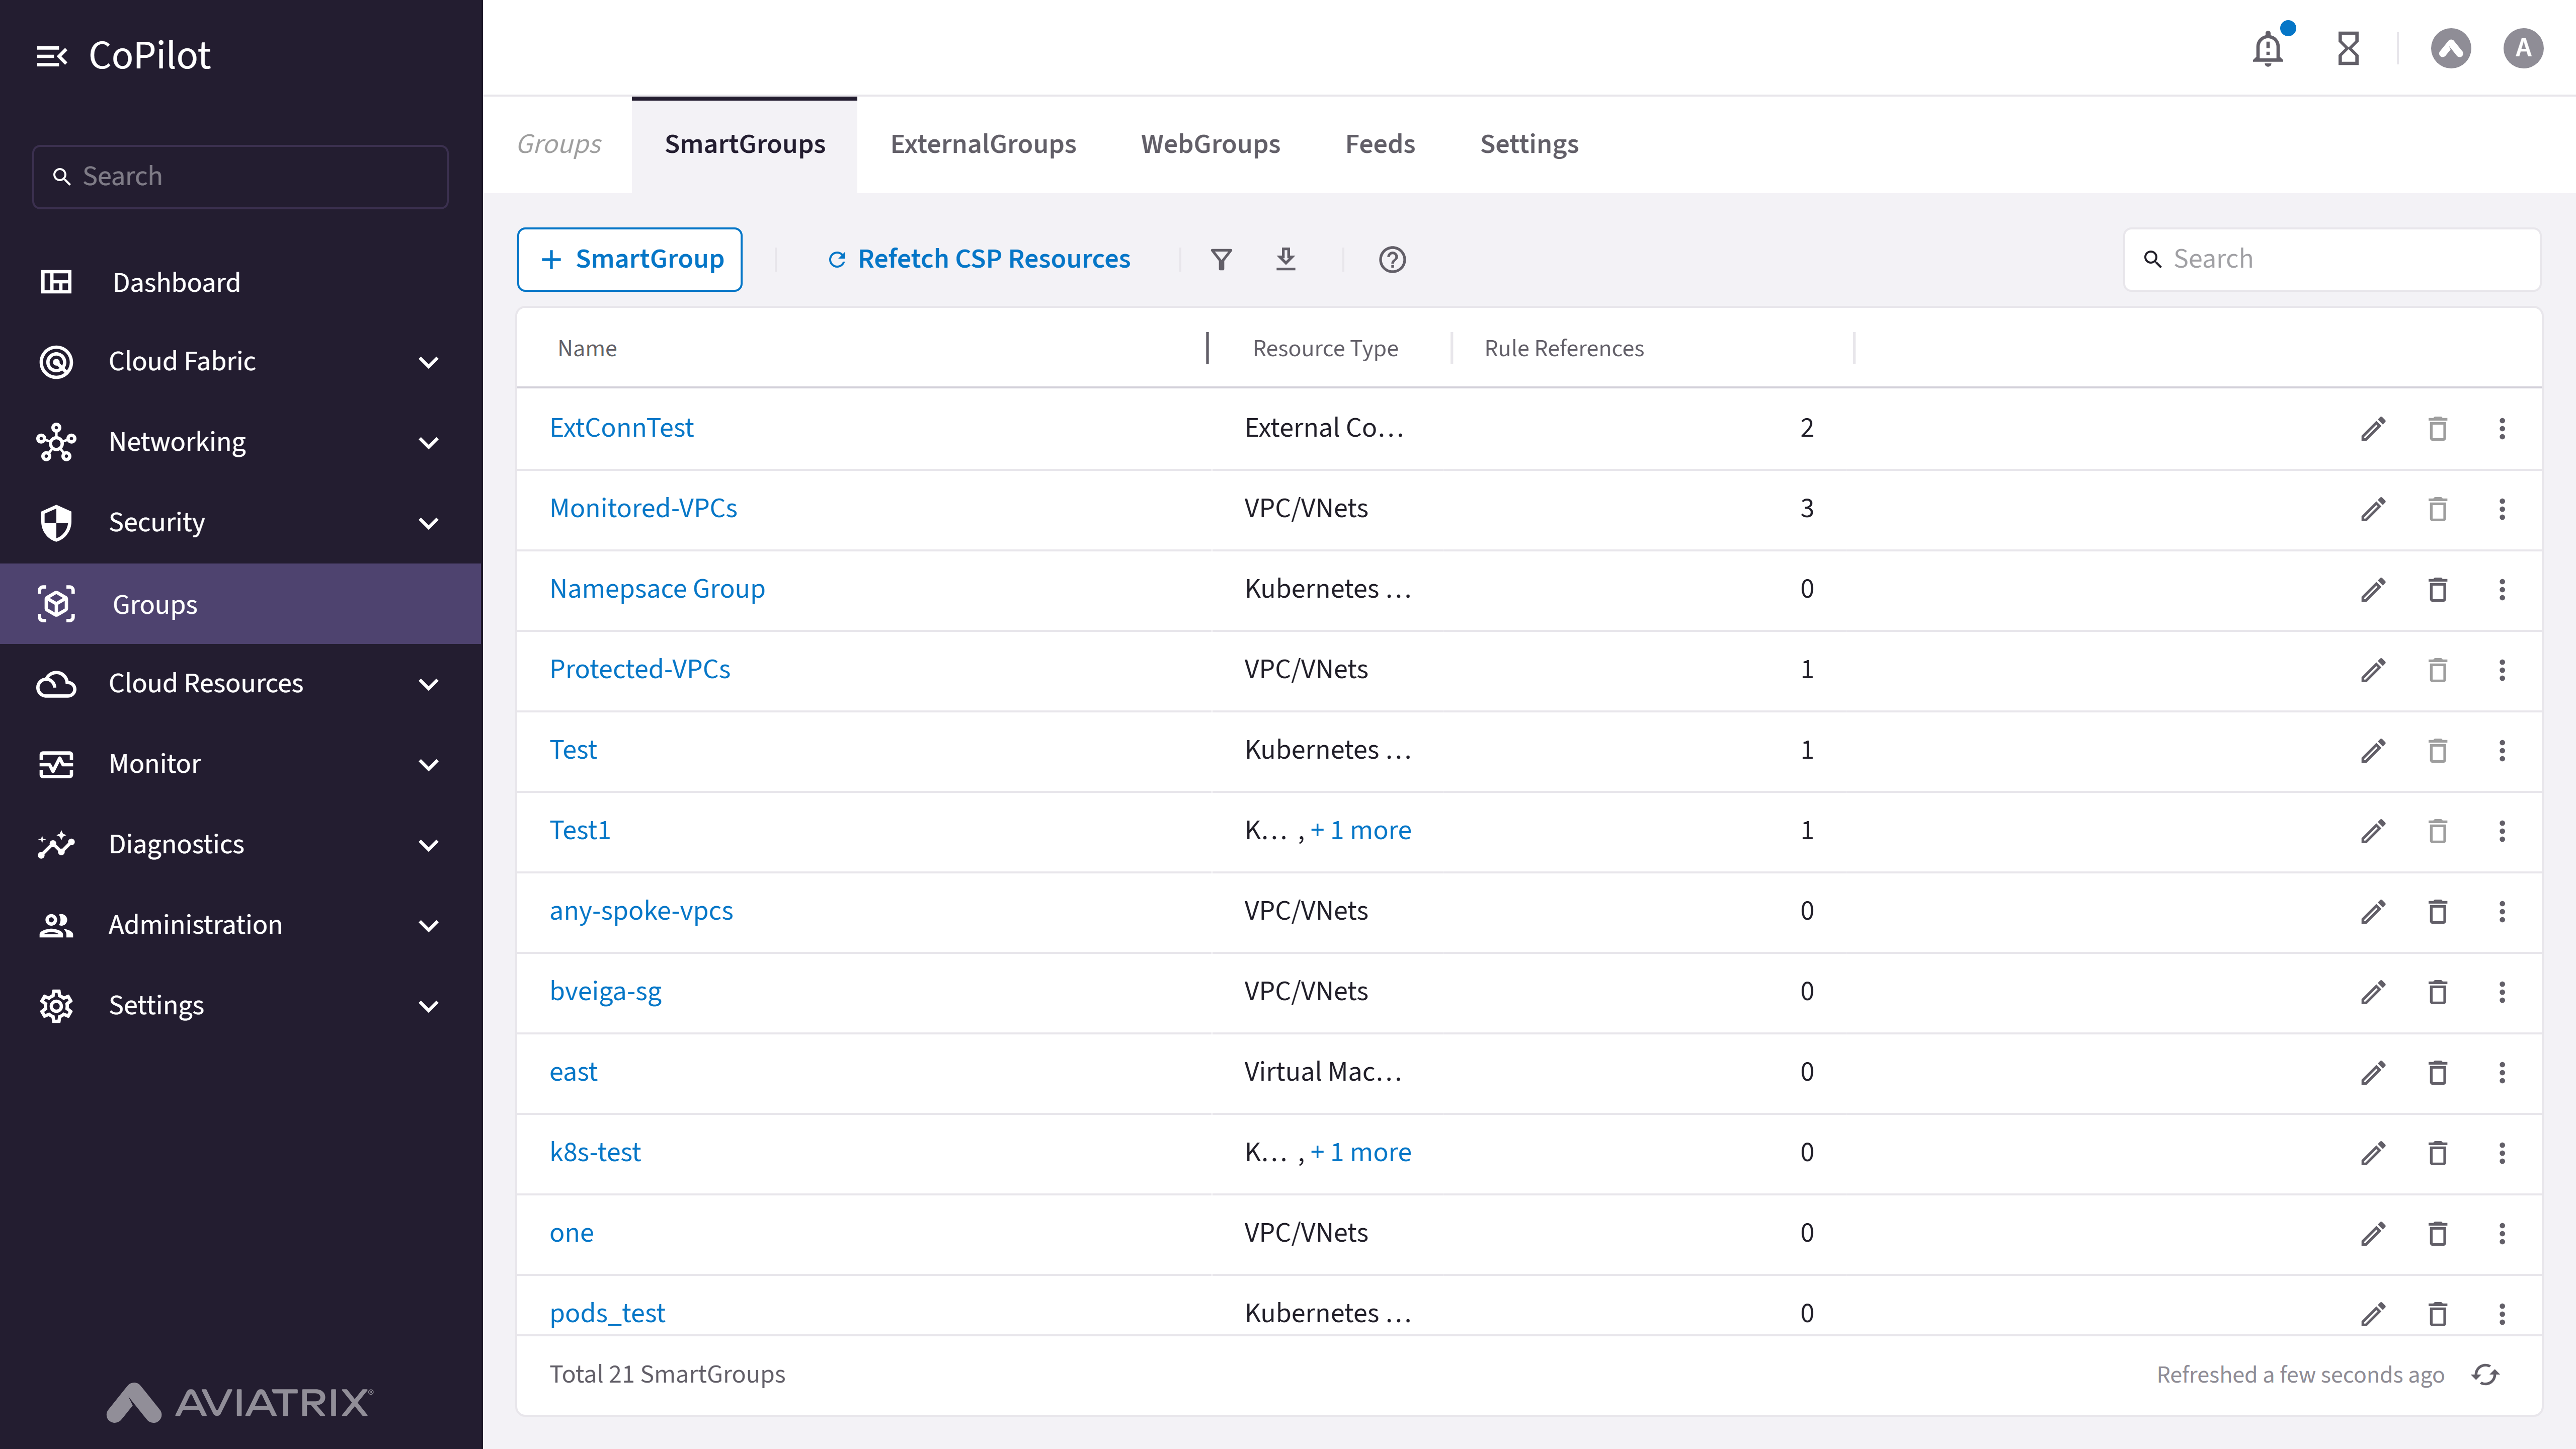The height and width of the screenshot is (1449, 2576).
Task: Switch to the WebGroups tab
Action: point(1210,145)
